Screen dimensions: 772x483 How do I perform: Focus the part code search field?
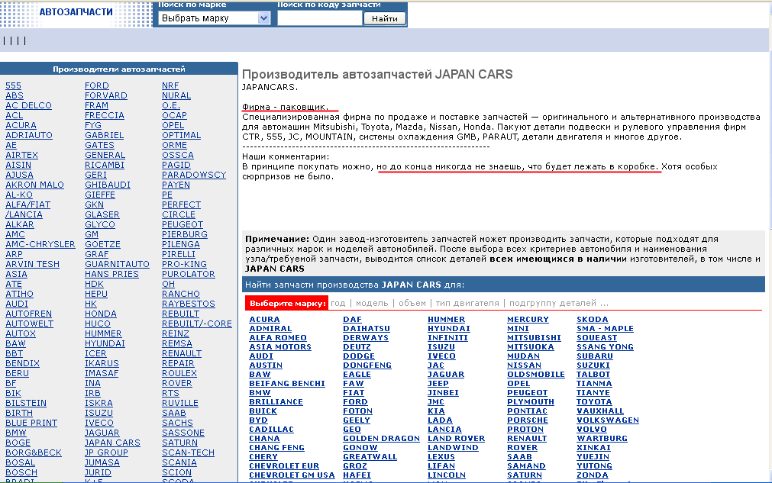click(319, 18)
